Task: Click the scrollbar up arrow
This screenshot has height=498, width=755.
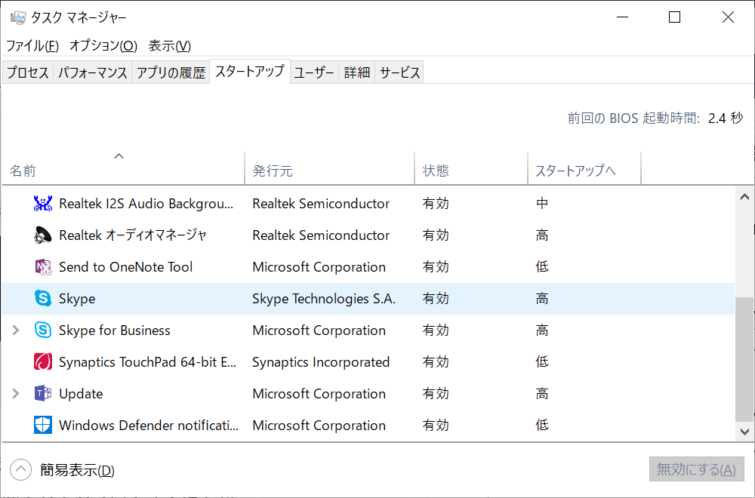Action: pos(744,196)
